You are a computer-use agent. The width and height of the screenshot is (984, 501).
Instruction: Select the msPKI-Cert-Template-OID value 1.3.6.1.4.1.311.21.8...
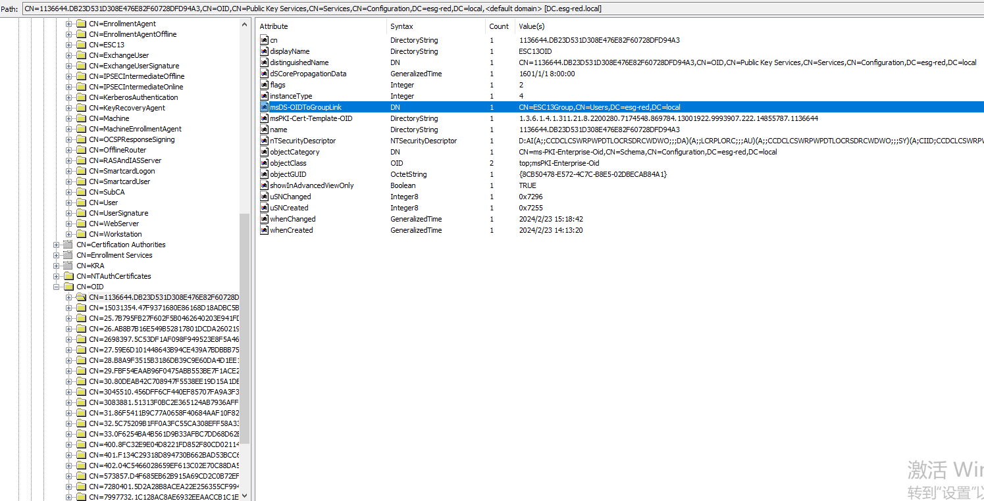click(x=669, y=118)
